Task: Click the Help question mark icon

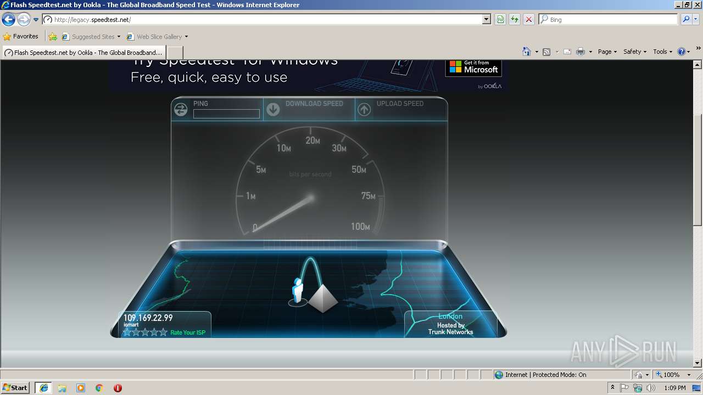Action: [x=682, y=52]
